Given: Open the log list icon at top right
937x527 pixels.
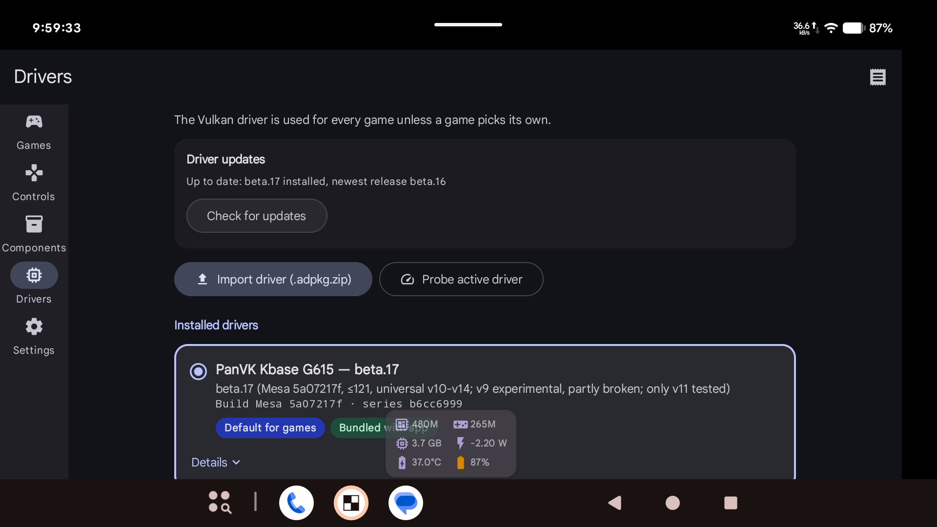Looking at the screenshot, I should 877,77.
